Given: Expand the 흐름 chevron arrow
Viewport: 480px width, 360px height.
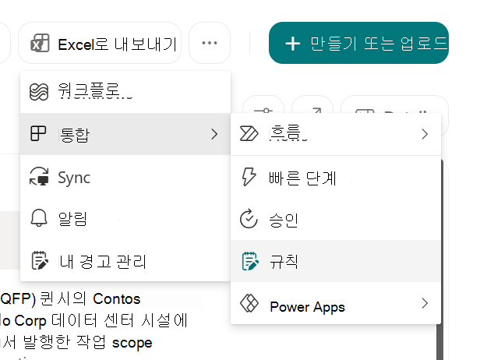Looking at the screenshot, I should [425, 134].
